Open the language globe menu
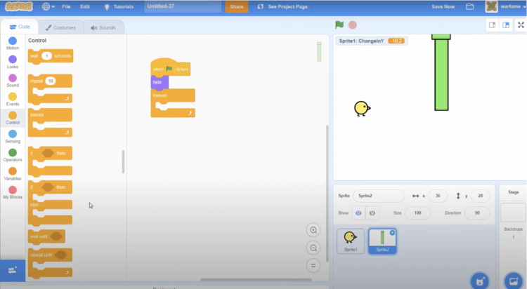 coord(48,6)
